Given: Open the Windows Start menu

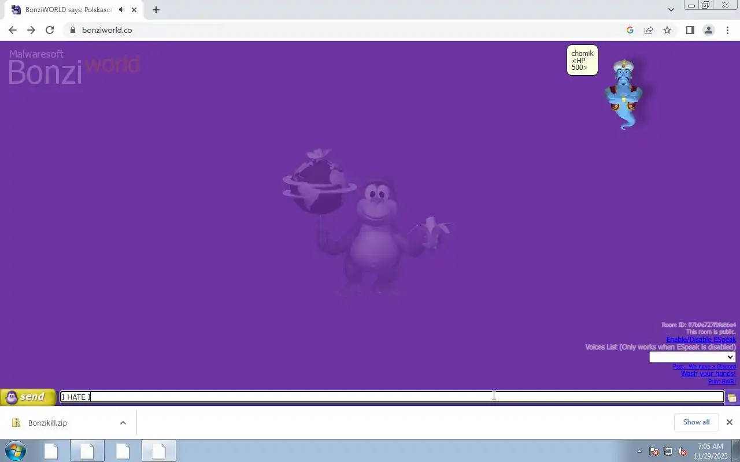Looking at the screenshot, I should (16, 450).
